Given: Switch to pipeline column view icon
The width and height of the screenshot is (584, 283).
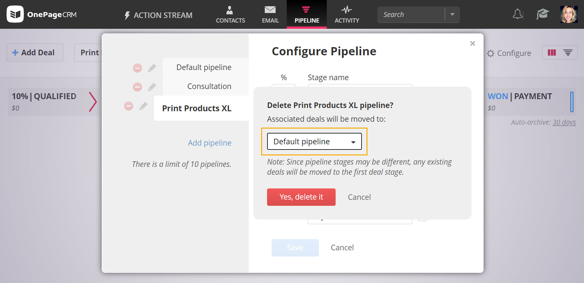Looking at the screenshot, I should [x=552, y=53].
